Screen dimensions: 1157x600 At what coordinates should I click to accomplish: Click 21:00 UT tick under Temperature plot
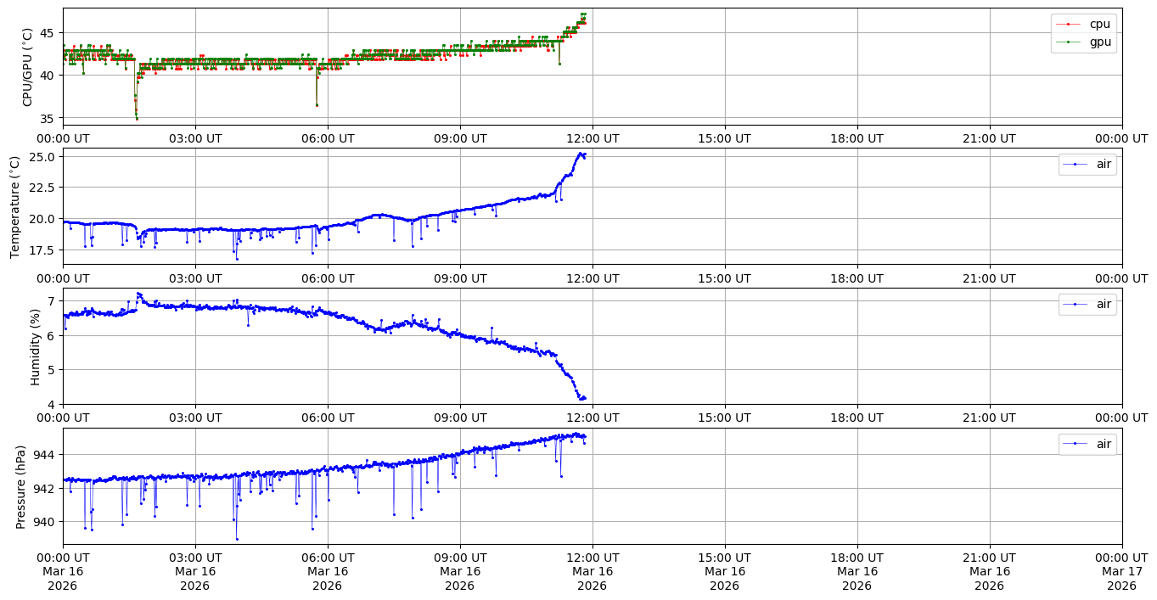(x=989, y=278)
